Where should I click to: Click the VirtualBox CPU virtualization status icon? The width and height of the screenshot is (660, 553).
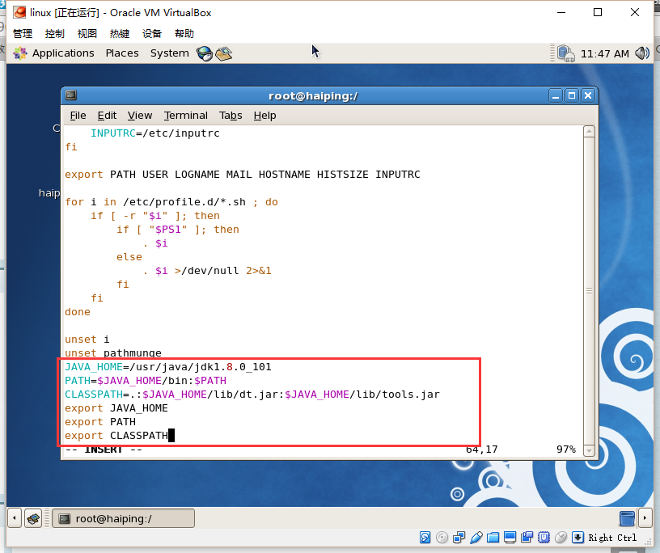coord(544,538)
